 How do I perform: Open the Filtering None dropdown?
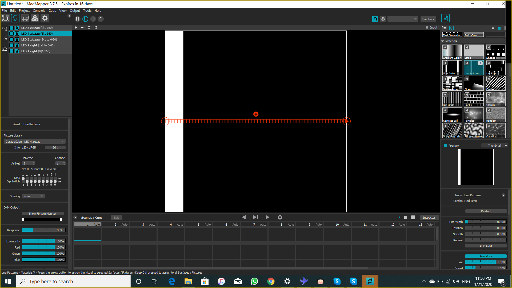click(33, 196)
